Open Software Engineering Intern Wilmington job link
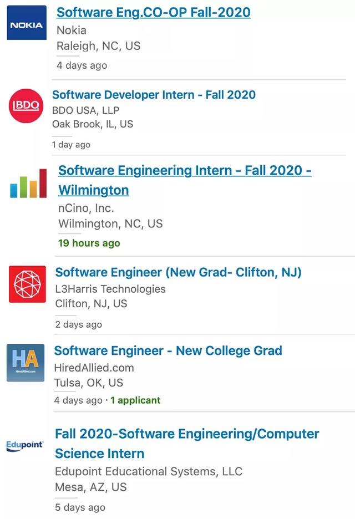Viewport: 355px width, 519px height. tap(184, 171)
